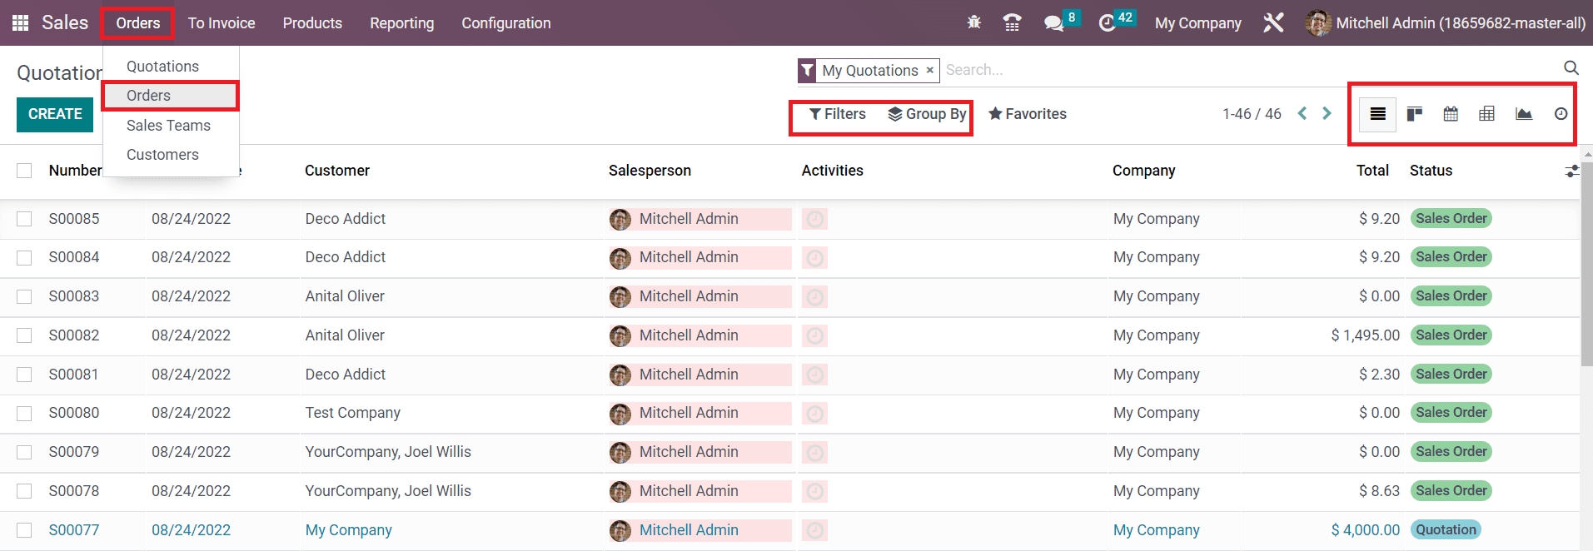The width and height of the screenshot is (1593, 551).
Task: Open the Reporting menu
Action: pyautogui.click(x=401, y=23)
